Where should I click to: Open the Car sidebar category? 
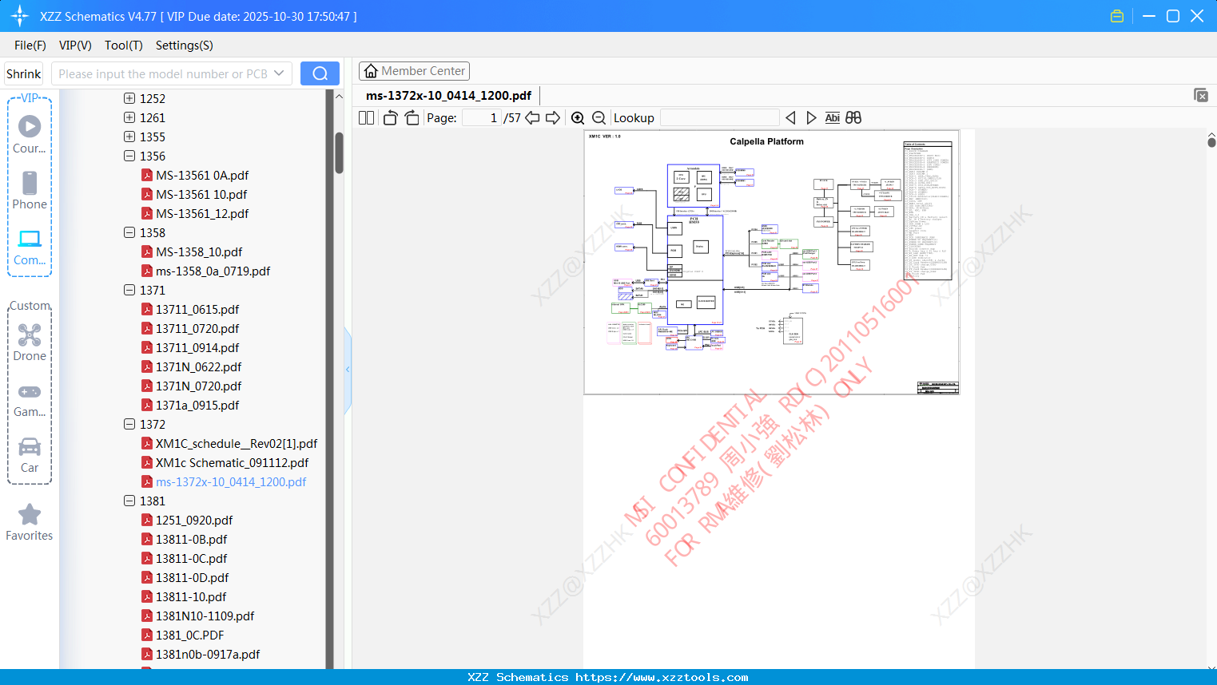[x=30, y=455]
